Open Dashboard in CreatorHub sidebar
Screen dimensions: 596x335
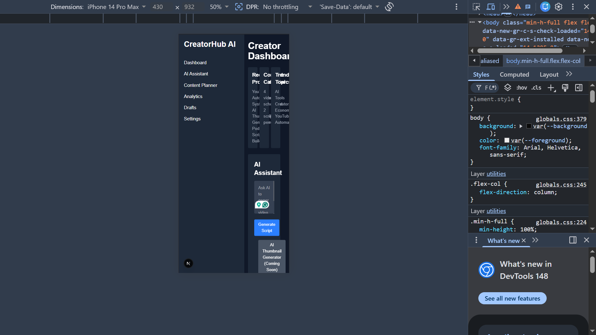(x=195, y=63)
